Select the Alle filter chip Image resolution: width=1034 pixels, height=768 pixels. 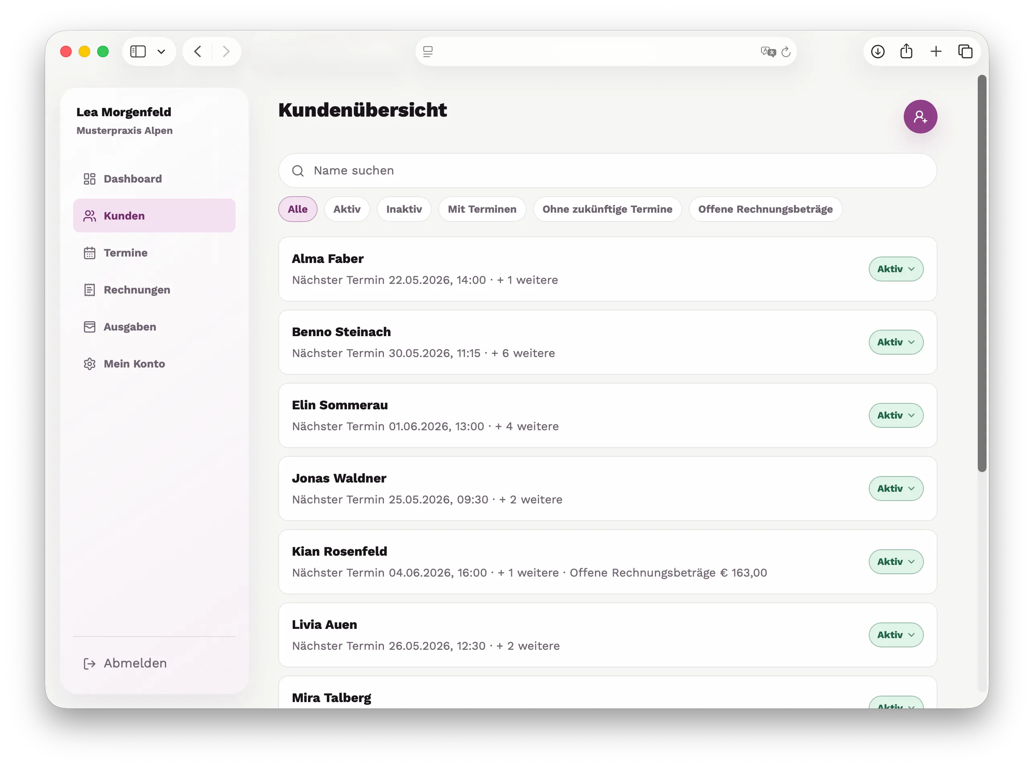point(297,209)
